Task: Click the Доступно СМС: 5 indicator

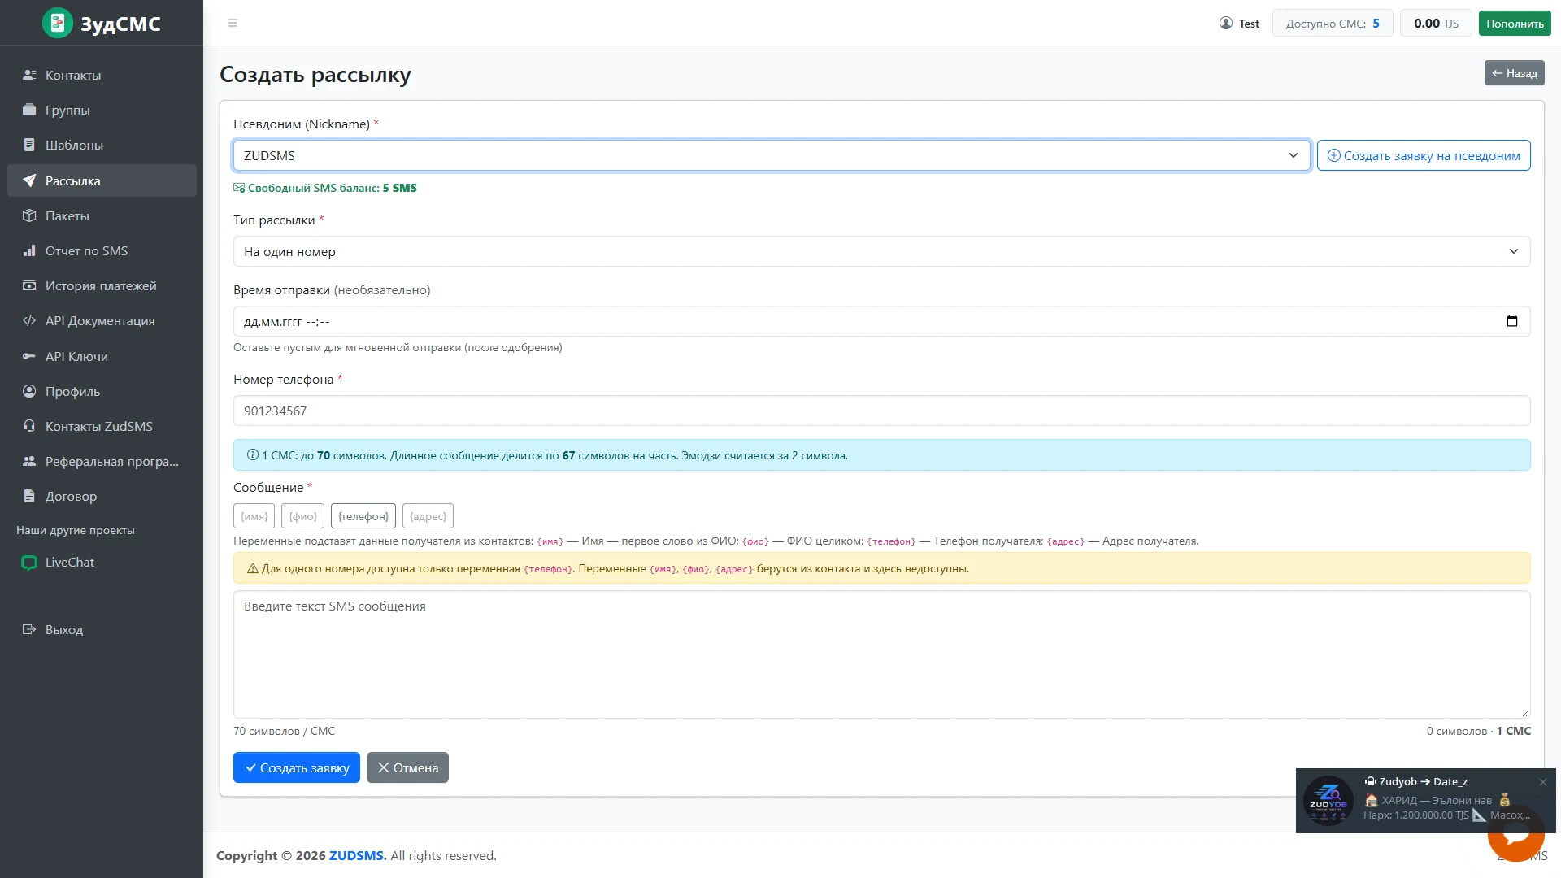Action: (1333, 23)
